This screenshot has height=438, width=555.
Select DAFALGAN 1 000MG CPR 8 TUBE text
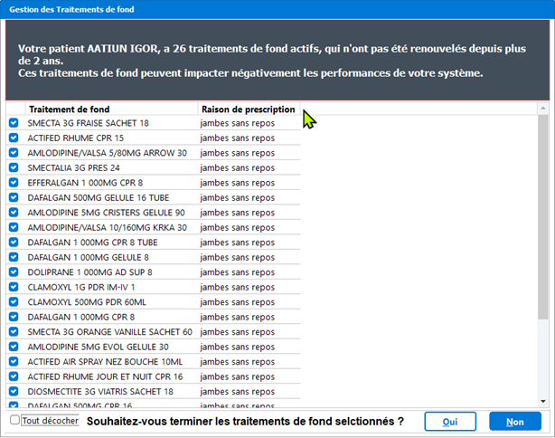[92, 243]
